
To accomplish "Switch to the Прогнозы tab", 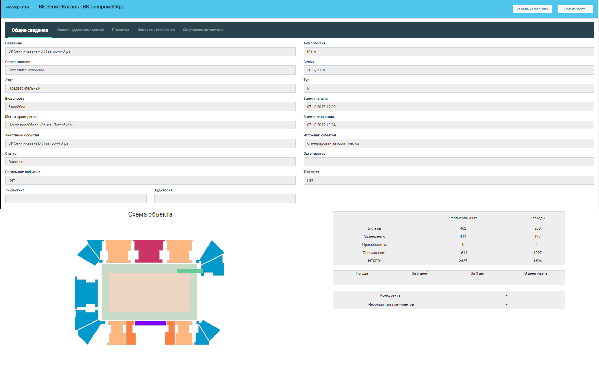I will click(120, 30).
